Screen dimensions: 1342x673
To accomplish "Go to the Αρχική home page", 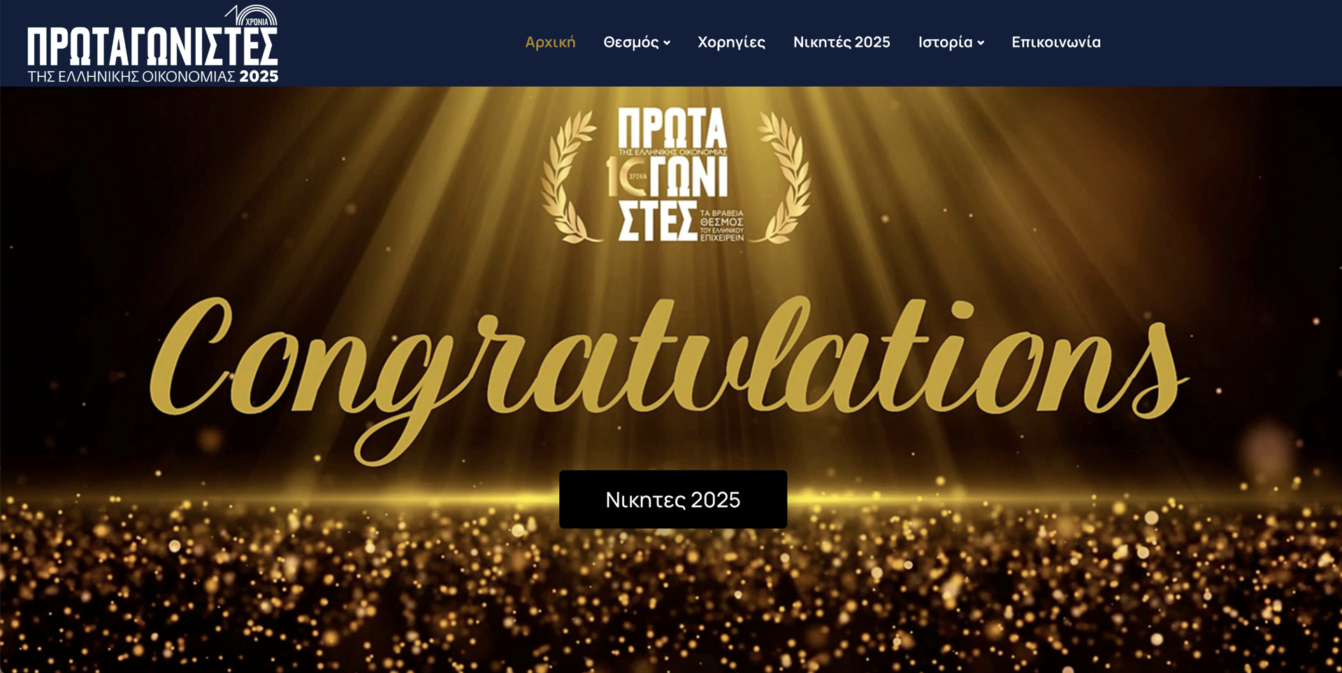I will pyautogui.click(x=550, y=43).
